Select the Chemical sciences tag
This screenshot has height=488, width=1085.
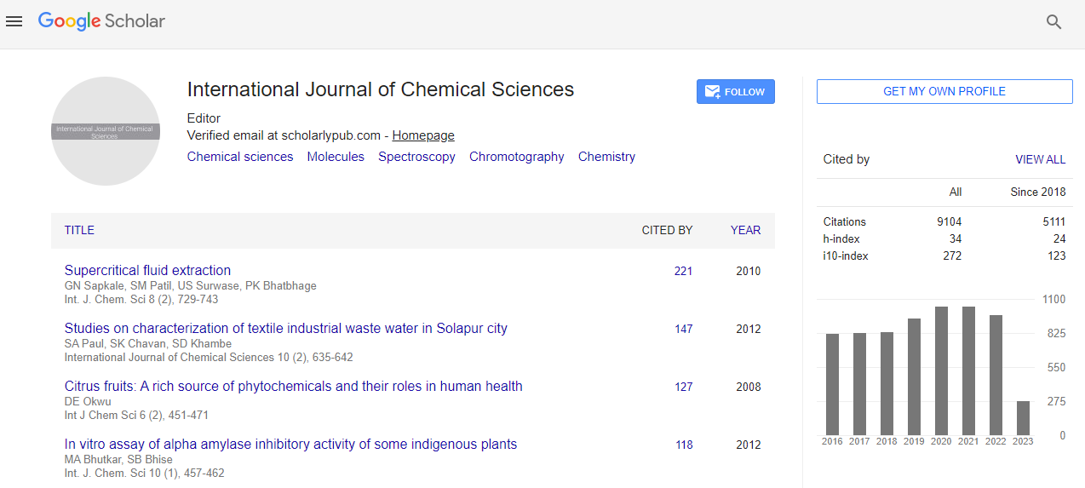pyautogui.click(x=240, y=157)
